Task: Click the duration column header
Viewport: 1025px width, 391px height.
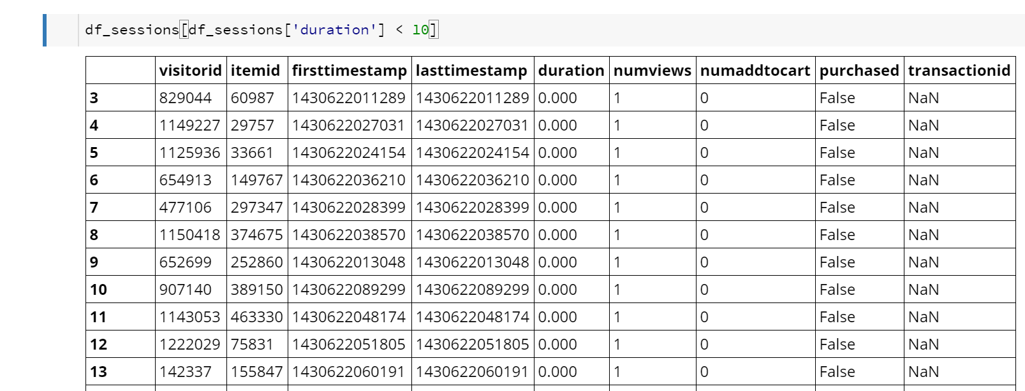Action: point(571,71)
